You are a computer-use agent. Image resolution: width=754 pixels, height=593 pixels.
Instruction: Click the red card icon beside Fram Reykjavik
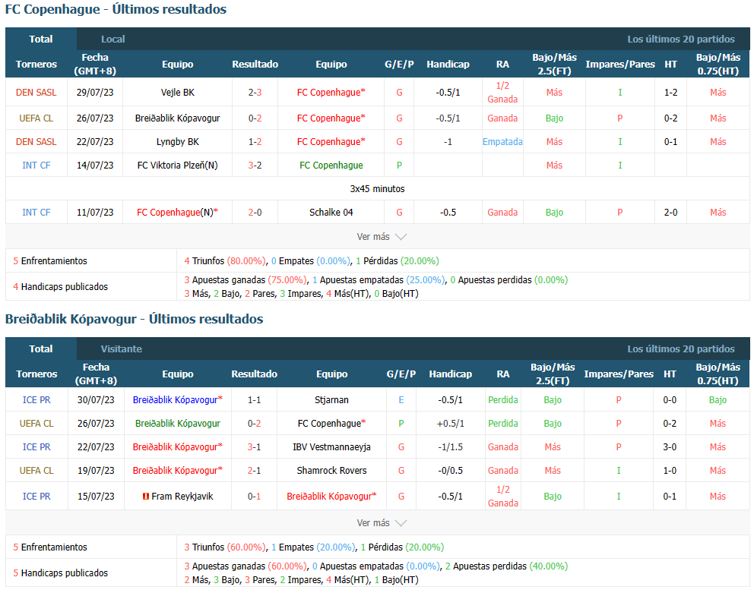[x=146, y=496]
